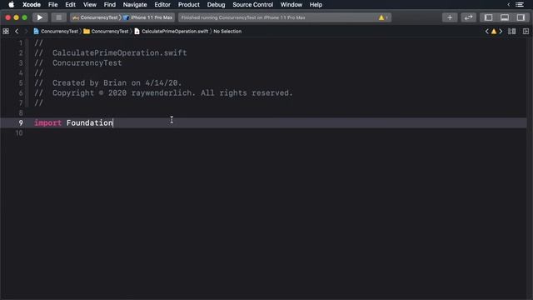Toggle the Navigator panel
Screen dimensions: 533x300
coord(489,17)
